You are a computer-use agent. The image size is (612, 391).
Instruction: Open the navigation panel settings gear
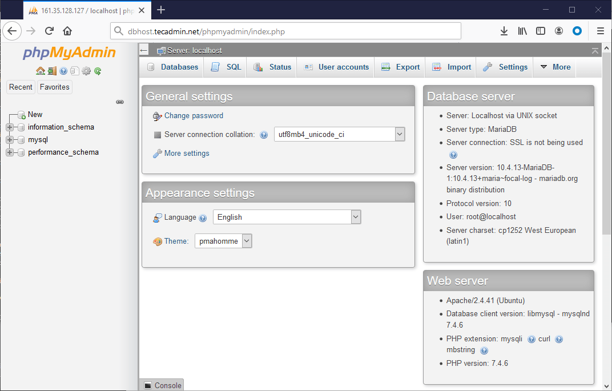[86, 71]
